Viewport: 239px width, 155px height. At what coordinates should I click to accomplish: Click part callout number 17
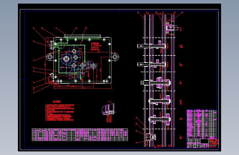pyautogui.click(x=136, y=117)
